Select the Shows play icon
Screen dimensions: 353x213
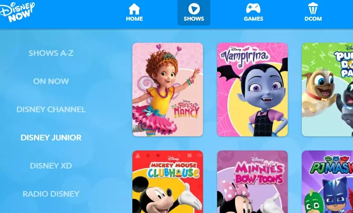(194, 9)
